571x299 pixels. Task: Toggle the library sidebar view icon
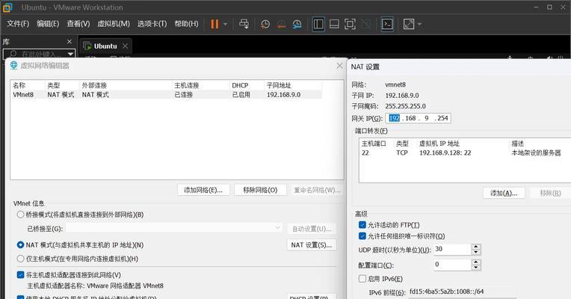click(x=318, y=24)
